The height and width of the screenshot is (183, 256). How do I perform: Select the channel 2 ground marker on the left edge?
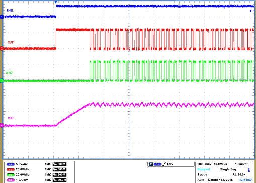tap(2, 49)
